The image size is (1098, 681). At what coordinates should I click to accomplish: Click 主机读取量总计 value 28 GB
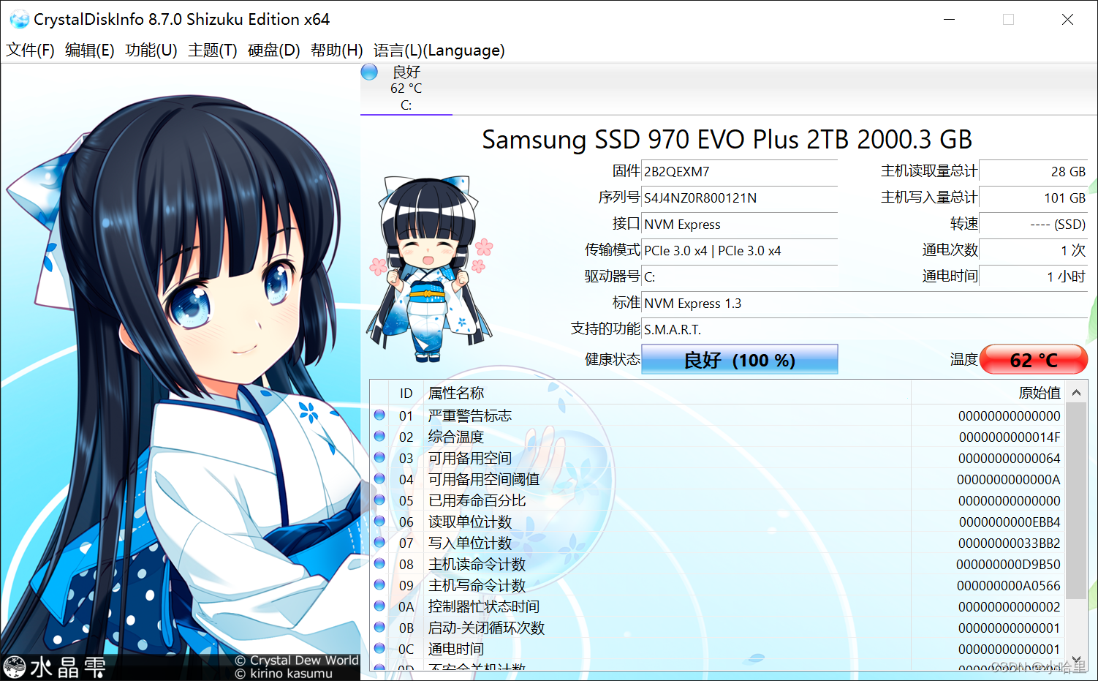tap(1034, 172)
